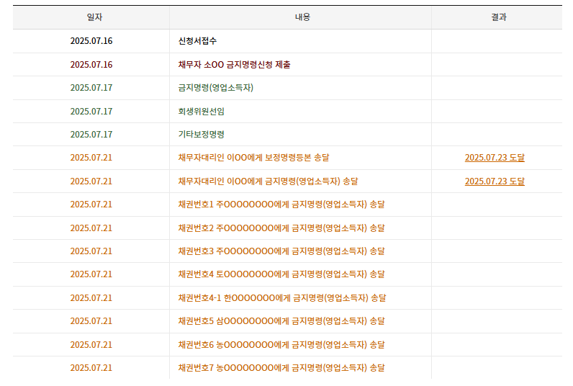573x386 pixels.
Task: Click date 2025.07.21 in 채권번호3 row
Action: tap(91, 251)
